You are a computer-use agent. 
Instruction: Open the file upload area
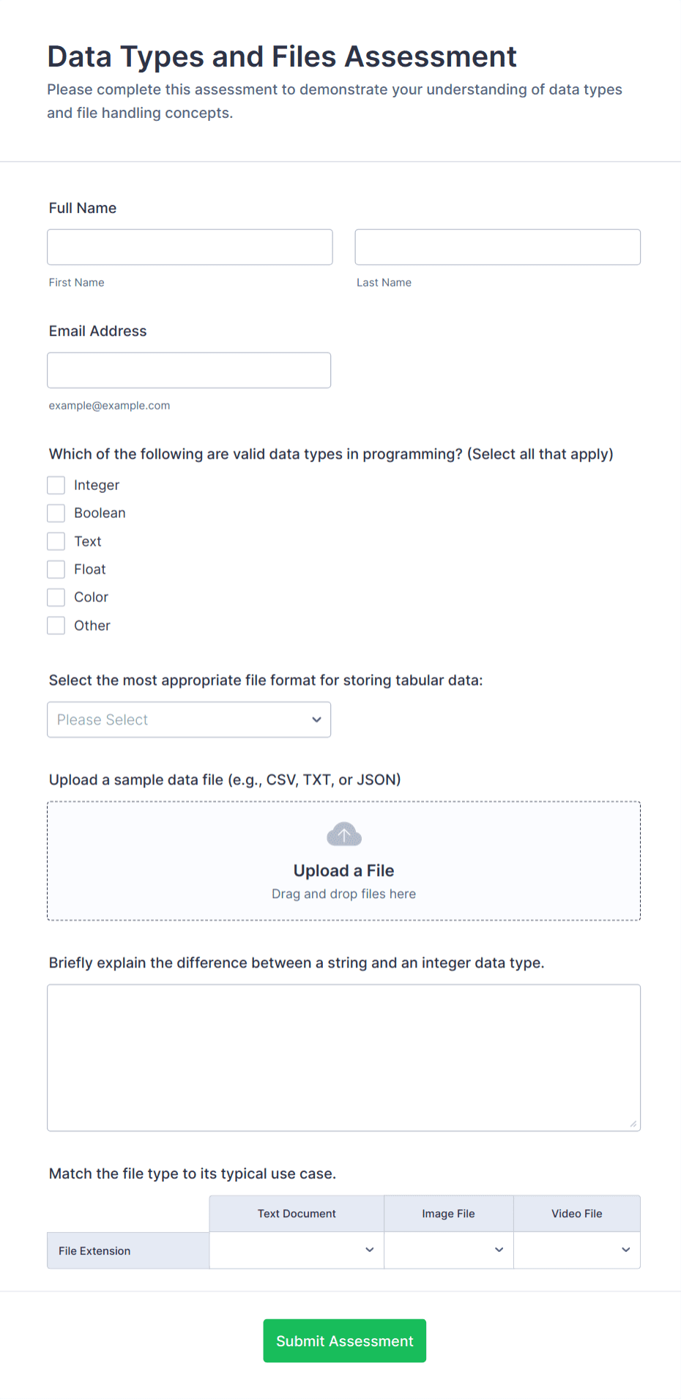pos(343,861)
